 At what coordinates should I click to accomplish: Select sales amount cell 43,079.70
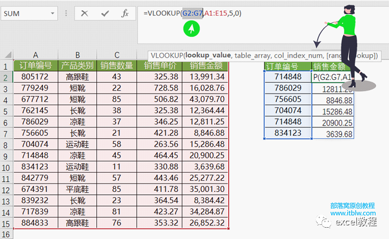coord(205,99)
